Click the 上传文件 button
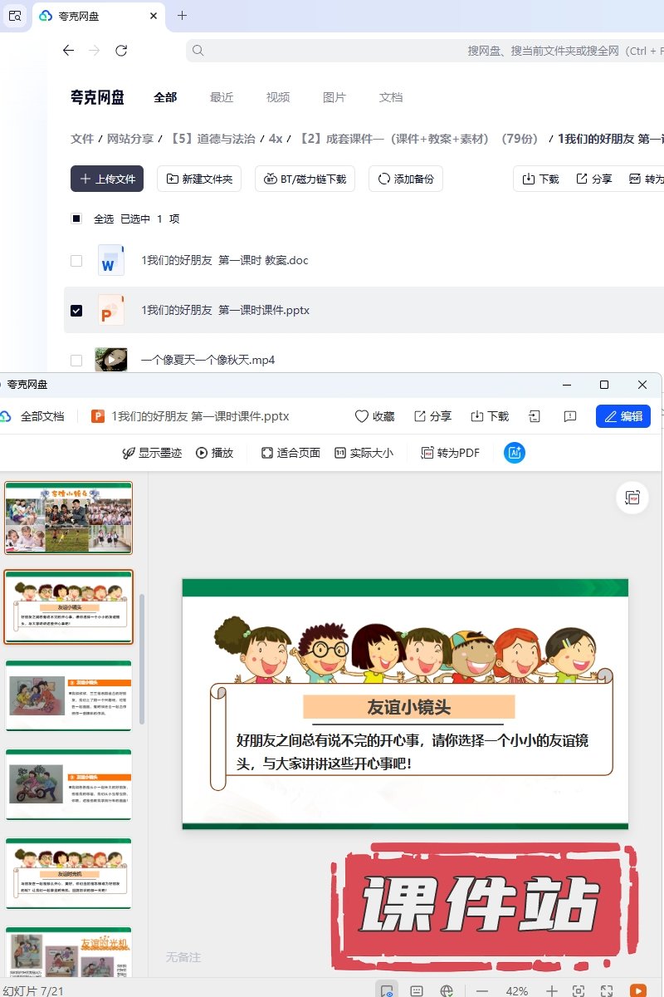 [107, 179]
